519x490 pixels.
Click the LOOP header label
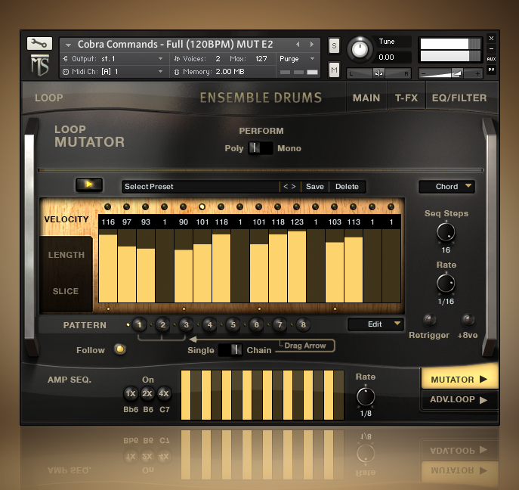tap(48, 98)
